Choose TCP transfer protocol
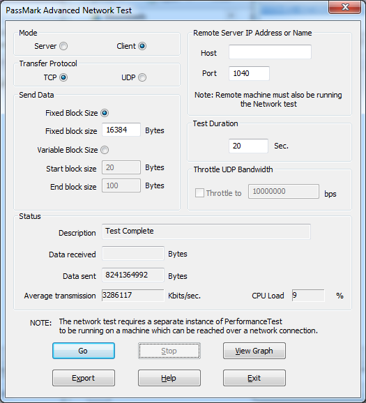The width and height of the screenshot is (366, 403). (x=63, y=77)
